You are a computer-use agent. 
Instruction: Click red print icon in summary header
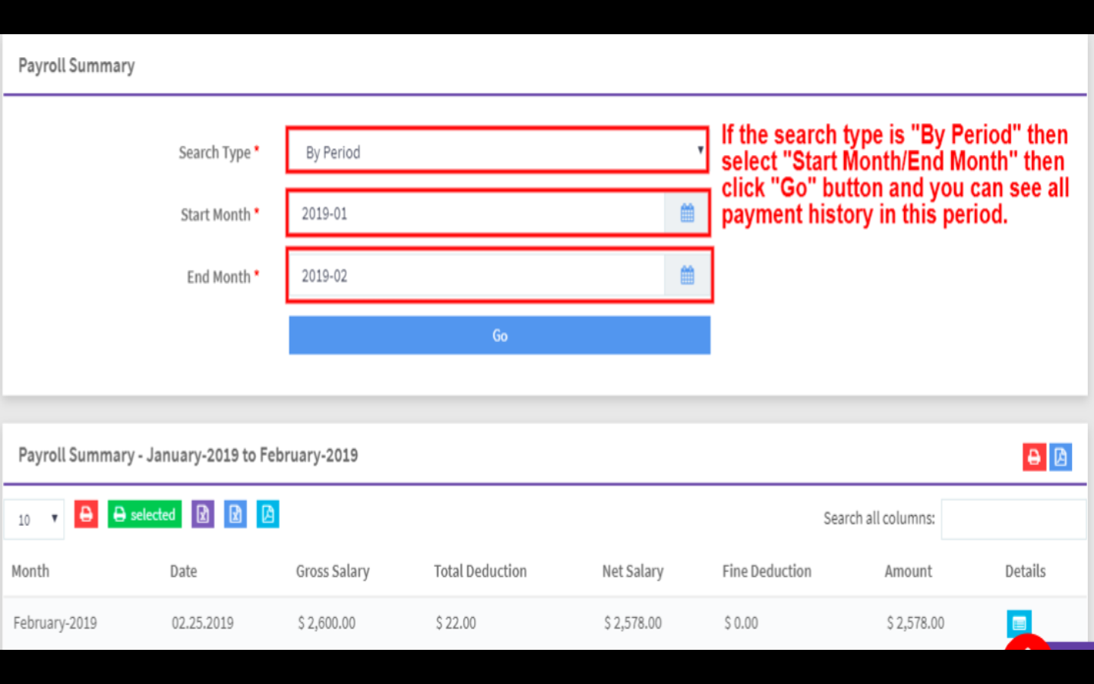[1034, 458]
